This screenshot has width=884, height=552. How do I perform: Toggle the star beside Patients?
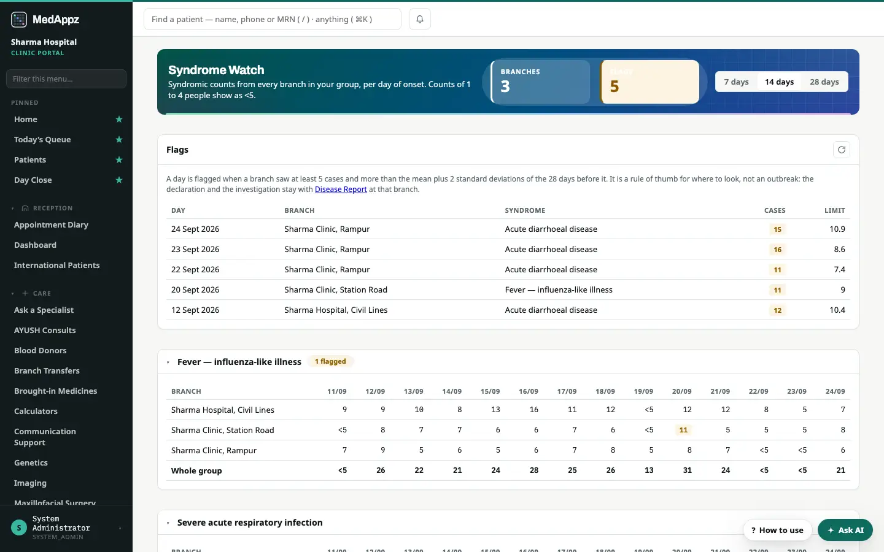[x=119, y=160]
